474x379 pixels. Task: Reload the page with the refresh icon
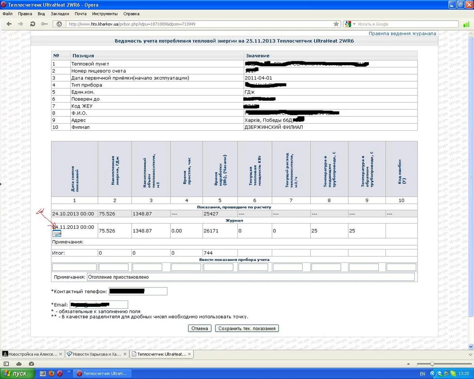(x=33, y=24)
